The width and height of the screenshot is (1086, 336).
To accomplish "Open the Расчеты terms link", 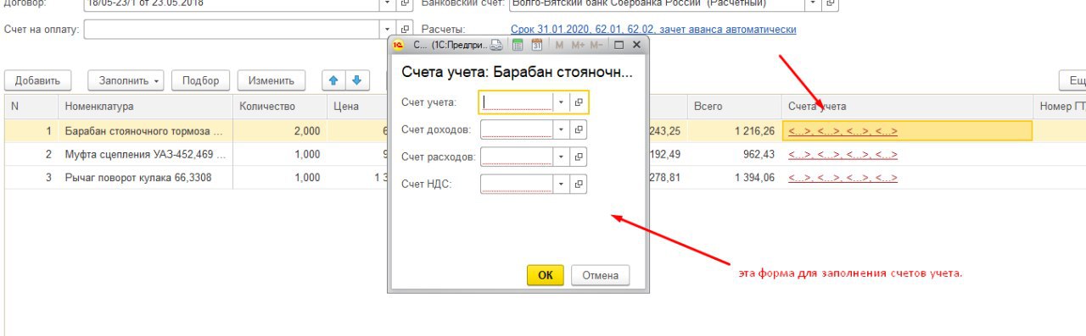I will pos(653,29).
